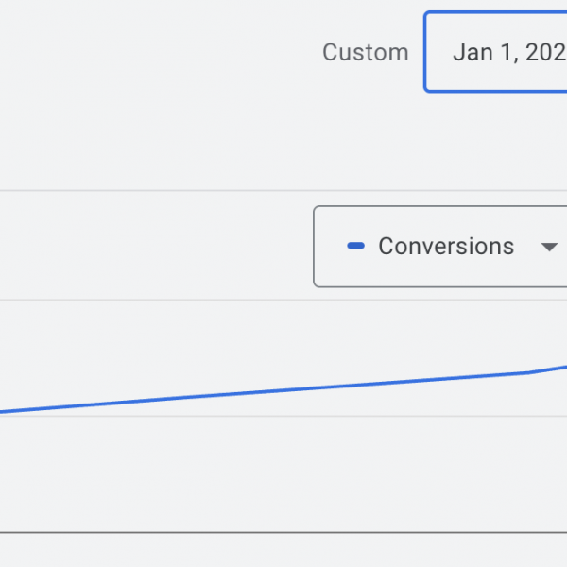Click the word Conversions in the metric selector
567x567 pixels.
446,247
